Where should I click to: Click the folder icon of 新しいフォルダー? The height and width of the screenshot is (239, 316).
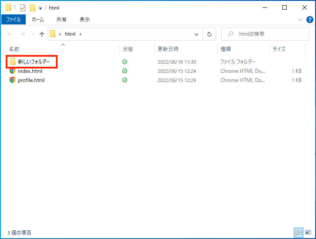point(13,61)
